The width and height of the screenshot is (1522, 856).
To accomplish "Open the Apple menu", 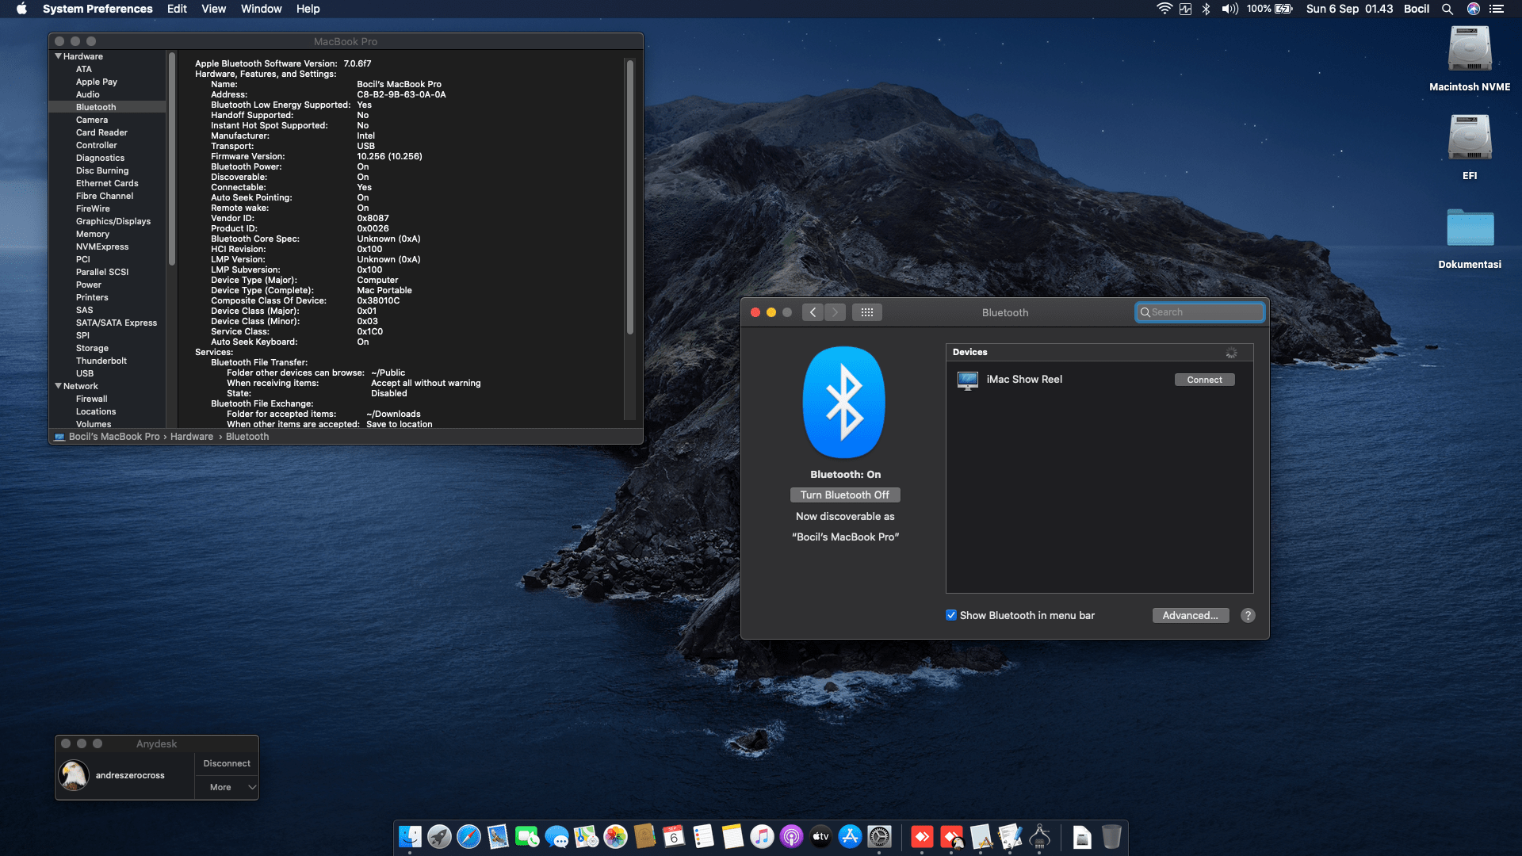I will pos(21,9).
